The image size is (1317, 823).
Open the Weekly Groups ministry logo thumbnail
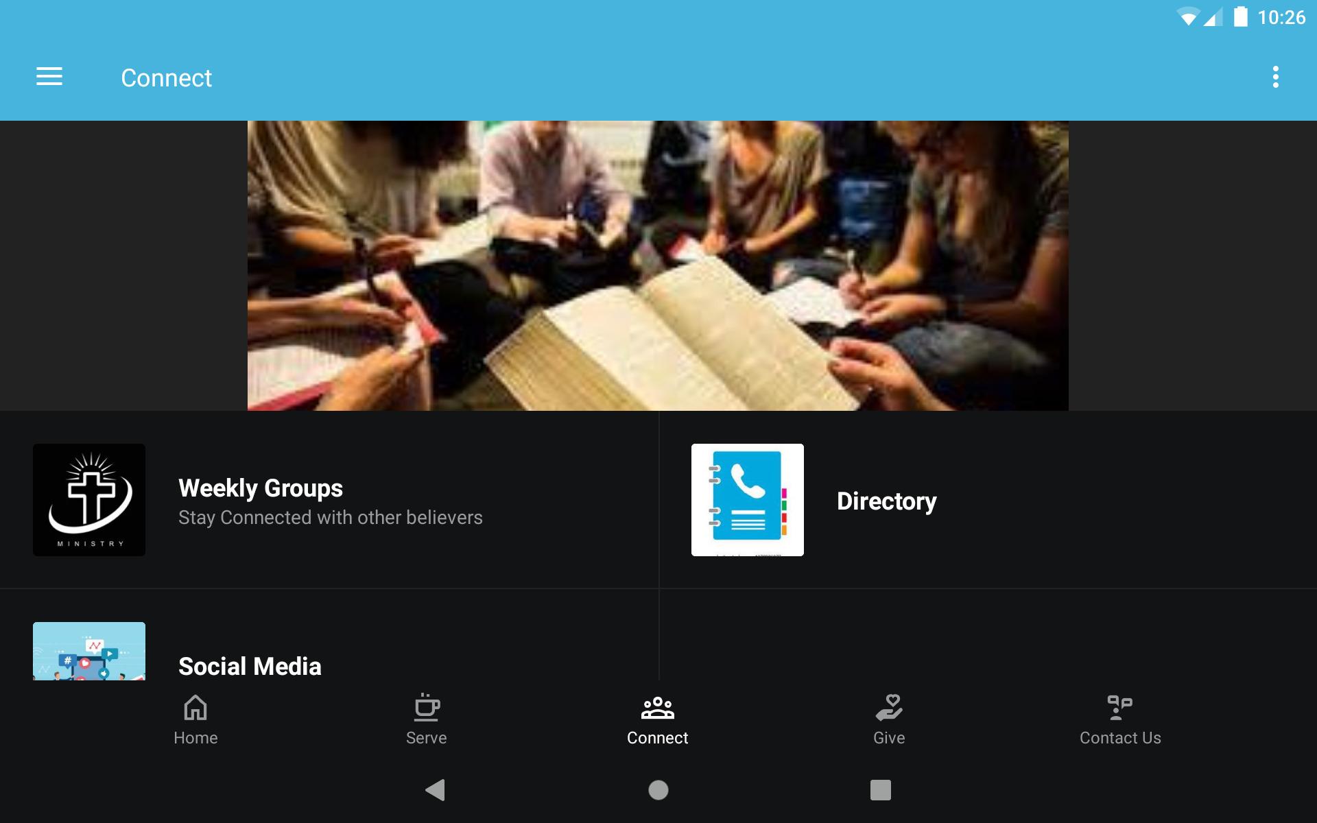(89, 500)
